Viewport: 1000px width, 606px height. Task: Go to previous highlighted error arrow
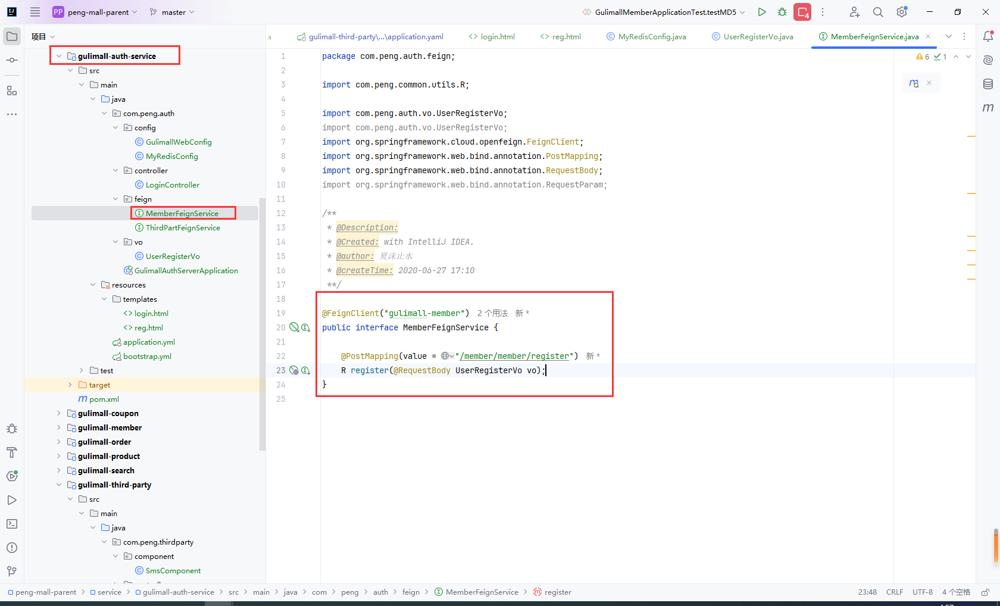tap(956, 57)
